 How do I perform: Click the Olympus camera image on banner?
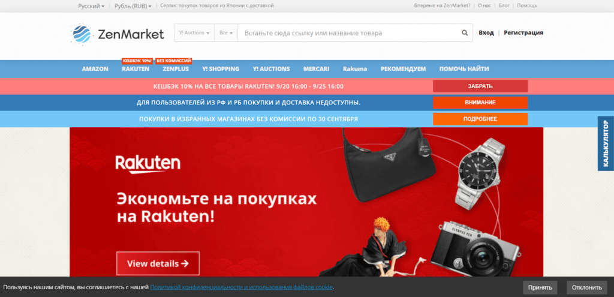475,249
